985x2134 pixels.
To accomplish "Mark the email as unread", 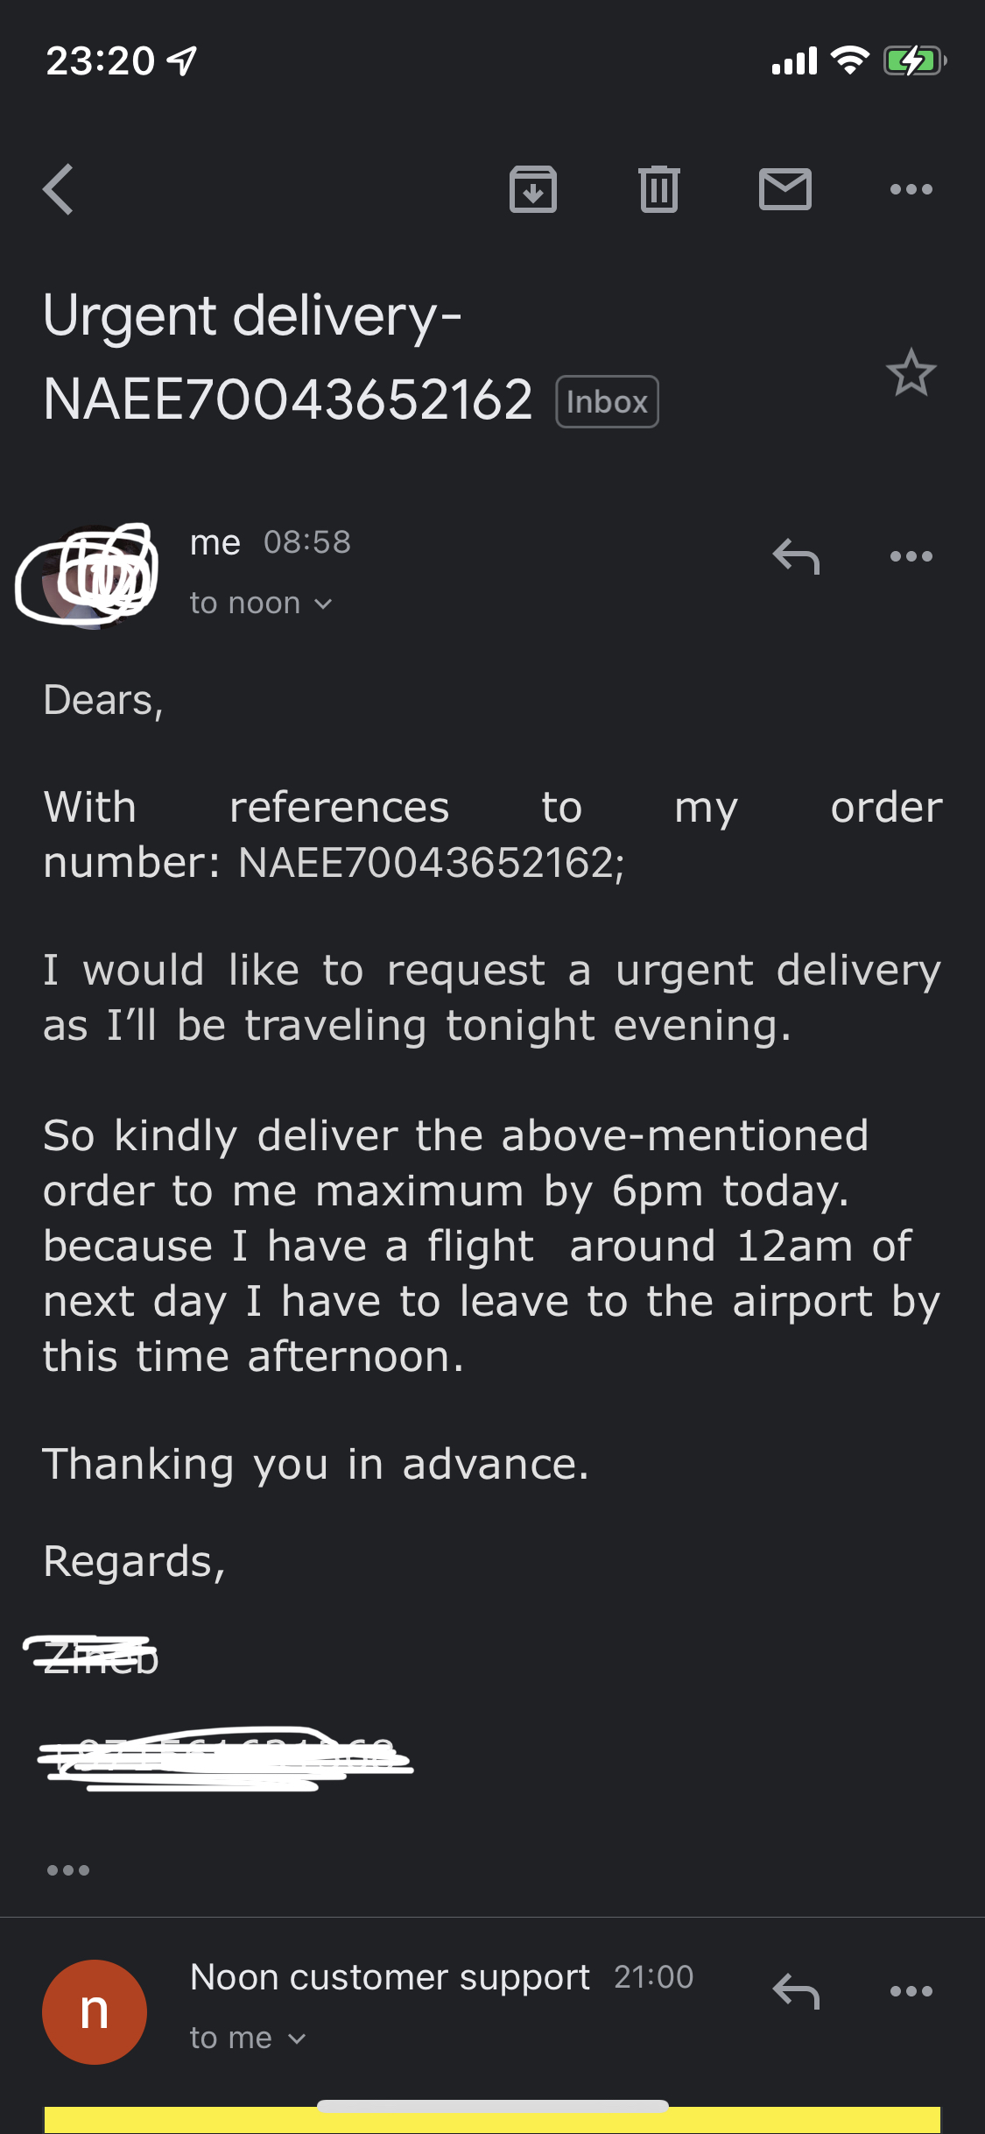I will [784, 189].
